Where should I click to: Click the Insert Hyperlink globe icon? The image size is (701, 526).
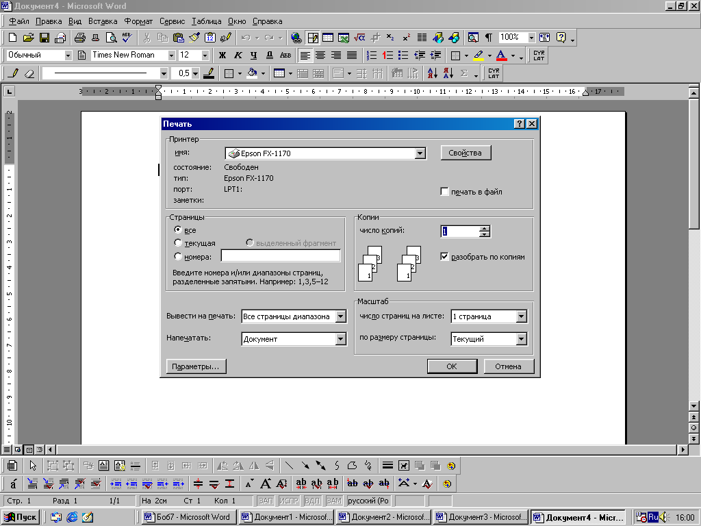click(x=296, y=38)
